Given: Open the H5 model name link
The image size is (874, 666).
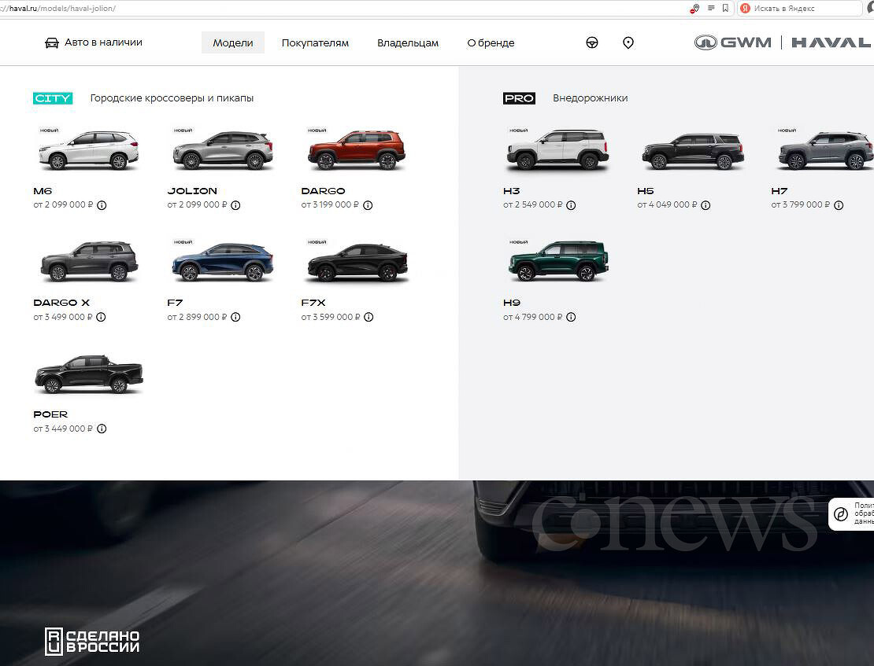Looking at the screenshot, I should tap(646, 191).
